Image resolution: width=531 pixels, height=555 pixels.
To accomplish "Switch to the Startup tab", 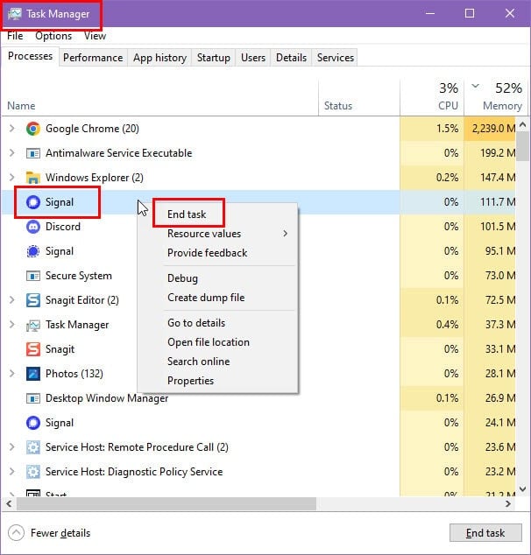I will pos(214,58).
